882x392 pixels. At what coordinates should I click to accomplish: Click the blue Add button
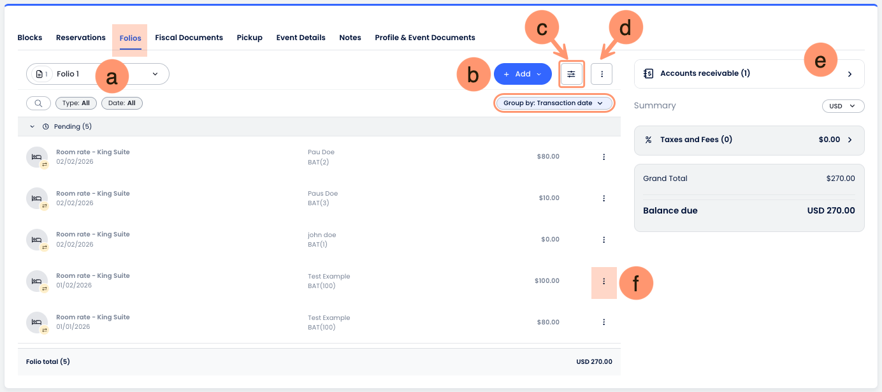click(522, 74)
